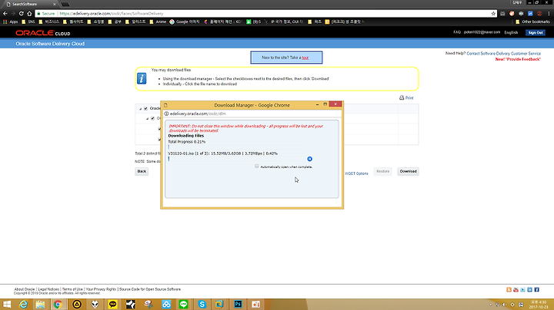The image size is (554, 310).
Task: Reload the Oracle page
Action: 22,14
